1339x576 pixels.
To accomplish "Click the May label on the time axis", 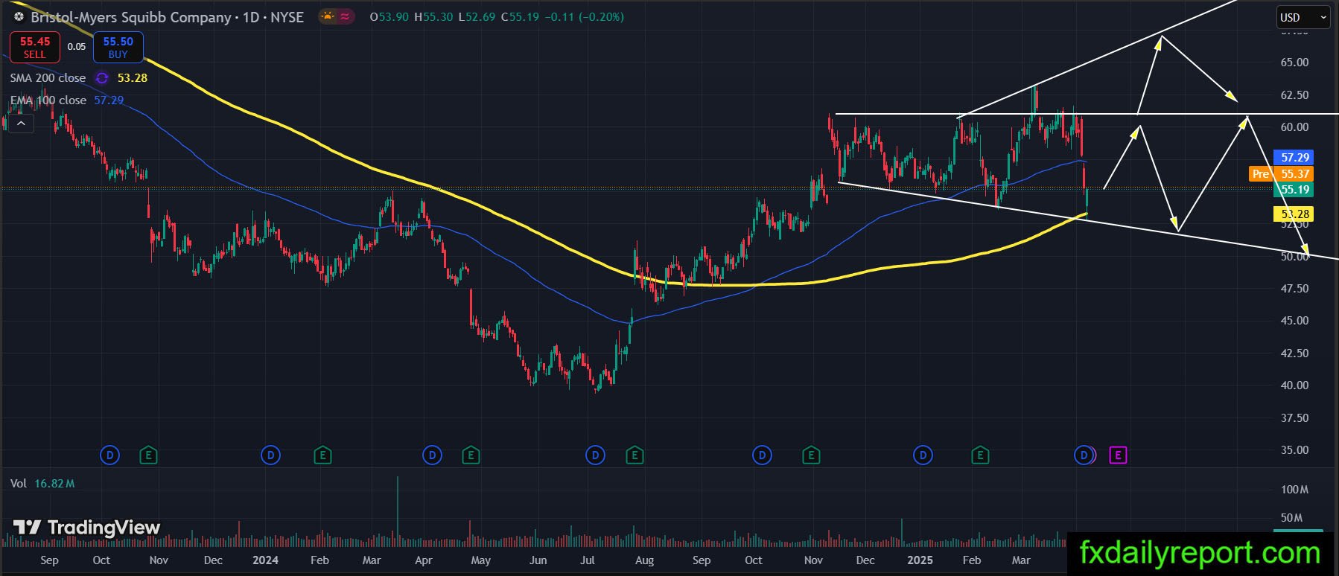I will tap(480, 560).
